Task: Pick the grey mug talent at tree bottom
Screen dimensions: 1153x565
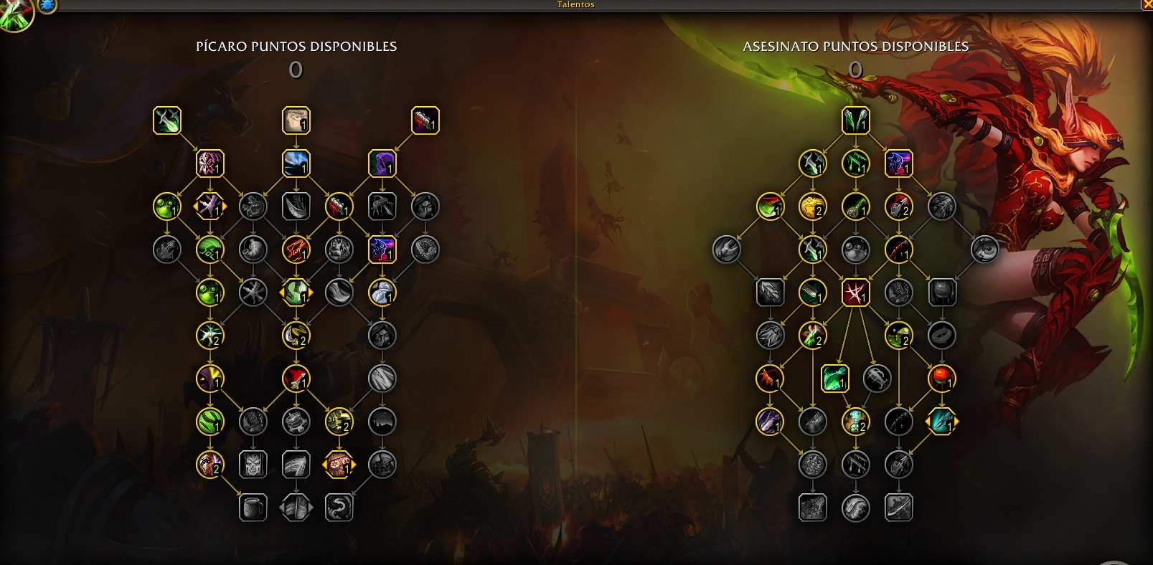Action: tap(253, 508)
